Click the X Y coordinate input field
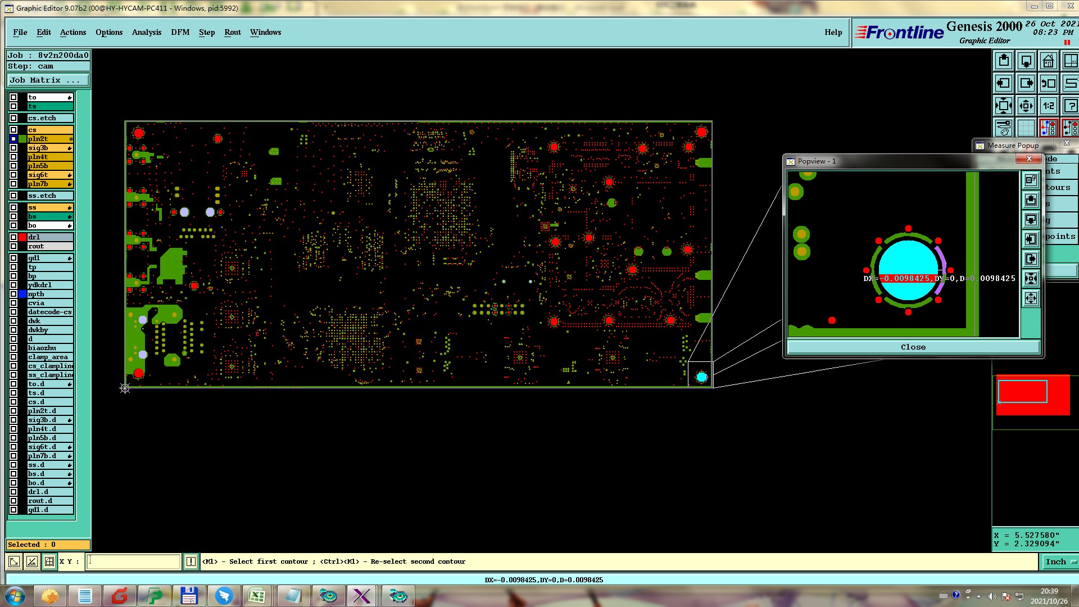 click(133, 561)
